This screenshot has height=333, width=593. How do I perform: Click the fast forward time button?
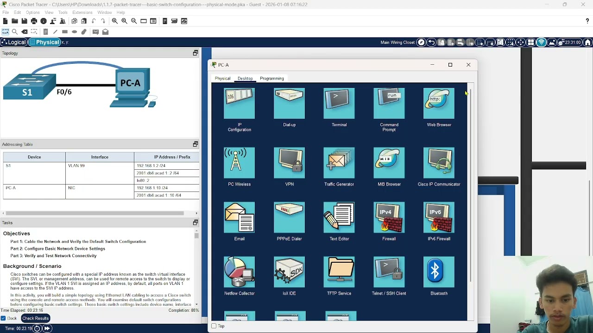click(47, 328)
